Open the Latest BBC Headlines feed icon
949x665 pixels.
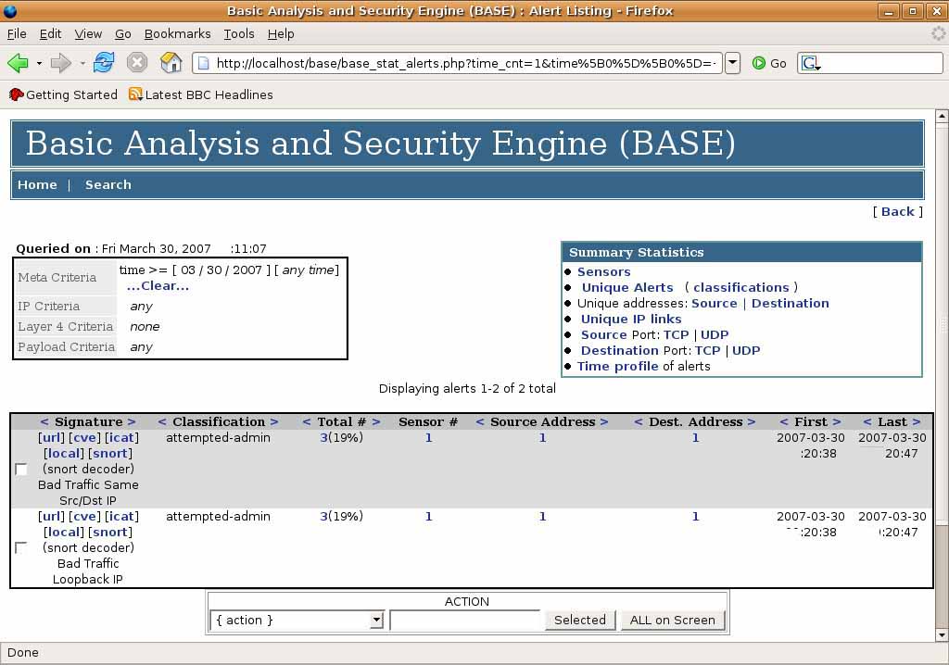(135, 94)
